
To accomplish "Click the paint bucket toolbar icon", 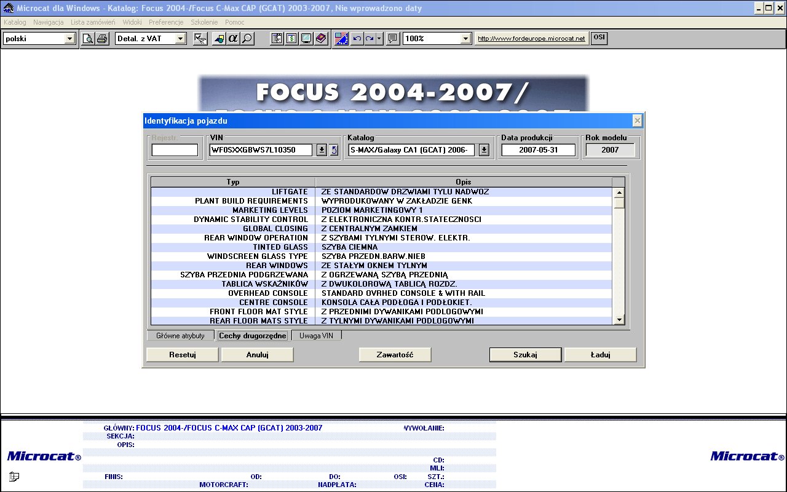I will click(x=219, y=38).
